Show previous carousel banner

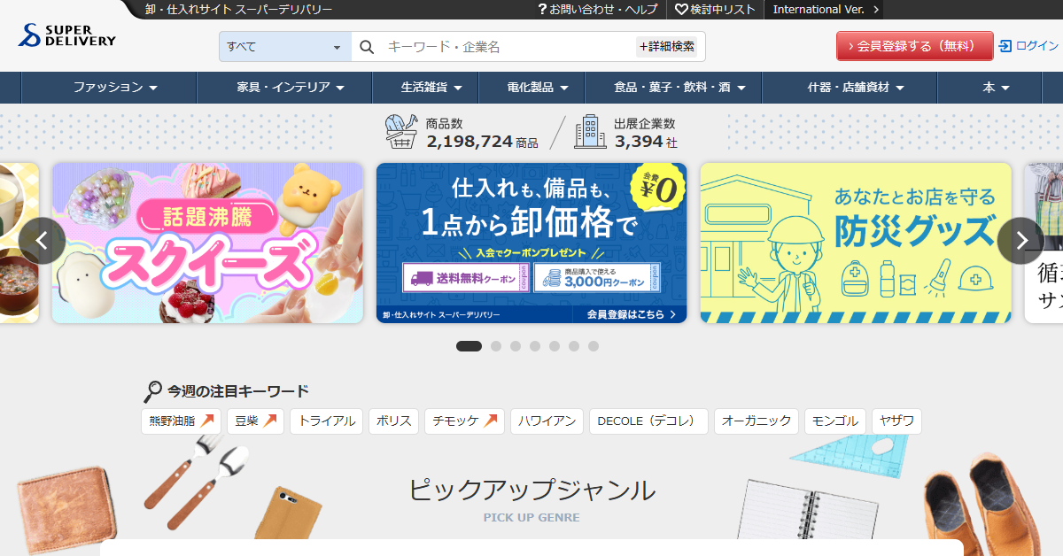tap(42, 241)
